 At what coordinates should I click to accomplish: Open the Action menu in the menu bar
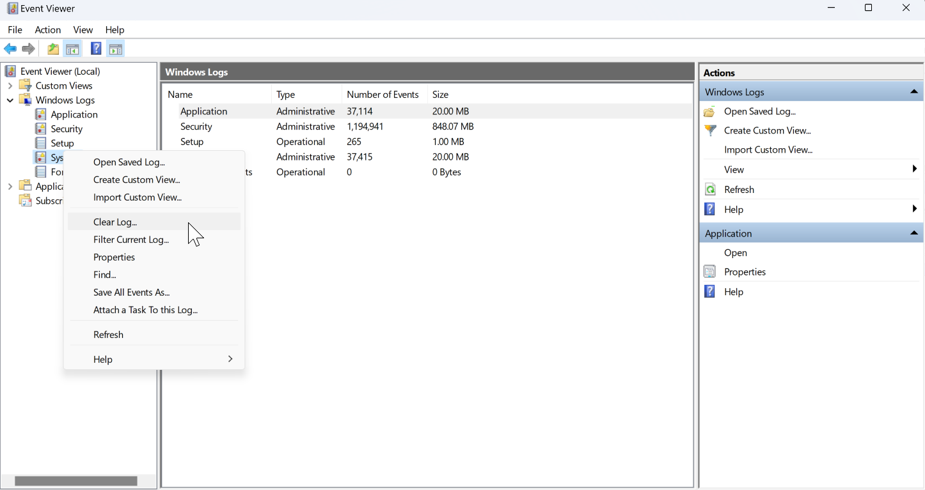tap(48, 30)
